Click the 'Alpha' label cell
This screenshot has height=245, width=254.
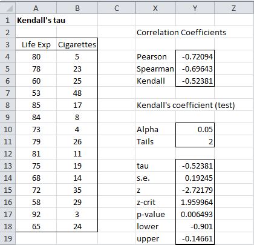click(155, 129)
